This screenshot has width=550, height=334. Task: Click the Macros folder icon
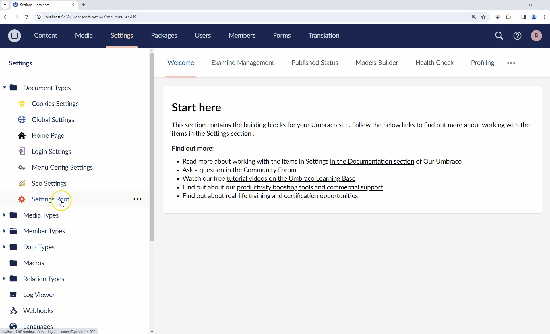(13, 263)
